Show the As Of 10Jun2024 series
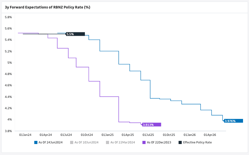249x155 pixels. click(x=86, y=142)
